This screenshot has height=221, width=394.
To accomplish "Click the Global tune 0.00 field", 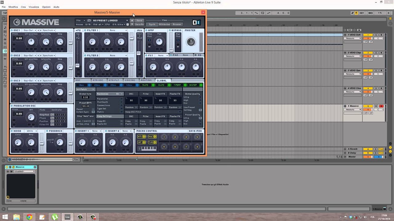I will click(x=86, y=97).
